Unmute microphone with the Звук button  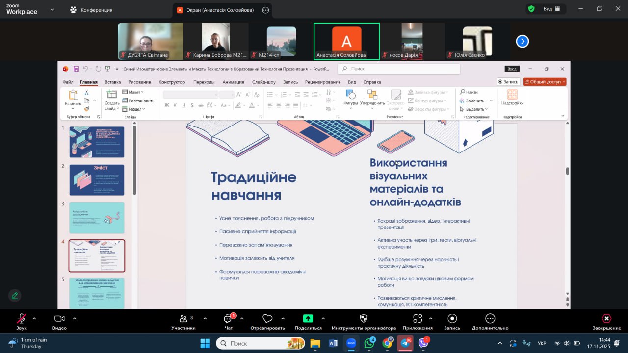tap(21, 319)
